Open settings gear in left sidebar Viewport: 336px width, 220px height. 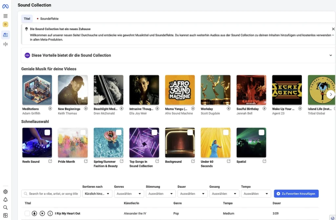click(5, 192)
